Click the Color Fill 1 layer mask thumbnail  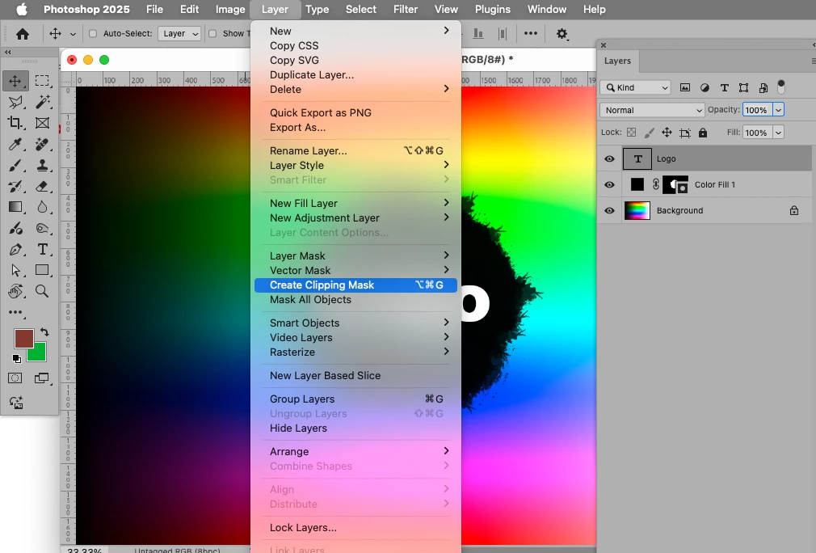click(675, 184)
